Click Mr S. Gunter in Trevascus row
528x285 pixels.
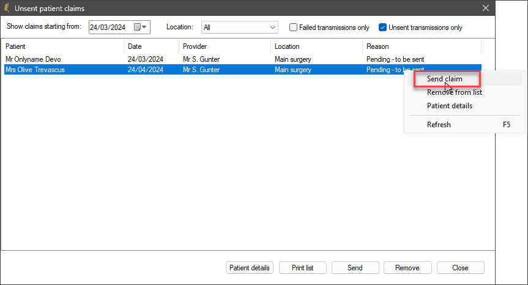tap(201, 70)
